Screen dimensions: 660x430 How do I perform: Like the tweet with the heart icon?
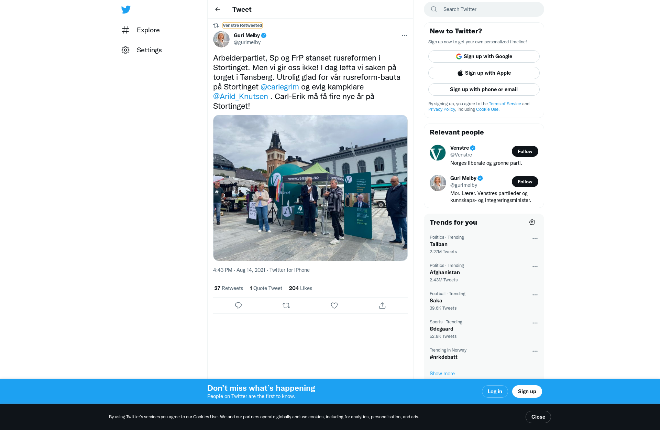point(334,305)
